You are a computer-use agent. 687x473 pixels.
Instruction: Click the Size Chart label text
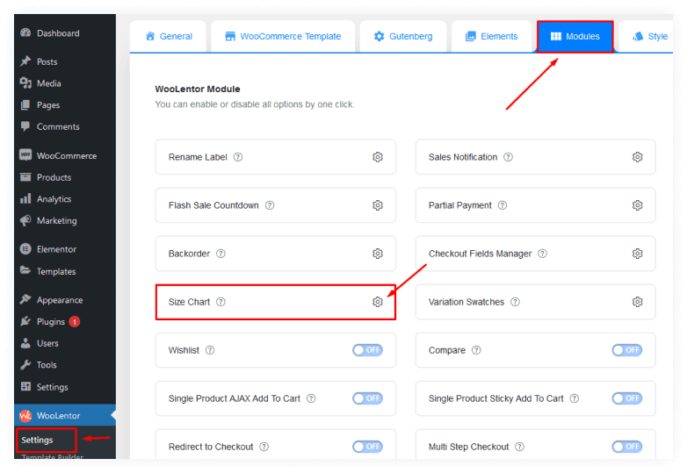coord(189,302)
